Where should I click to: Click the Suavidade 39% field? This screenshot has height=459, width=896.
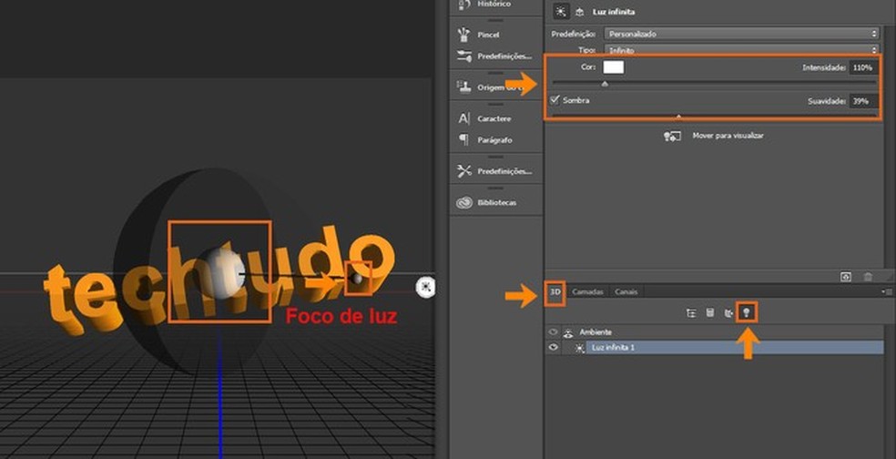pos(863,101)
